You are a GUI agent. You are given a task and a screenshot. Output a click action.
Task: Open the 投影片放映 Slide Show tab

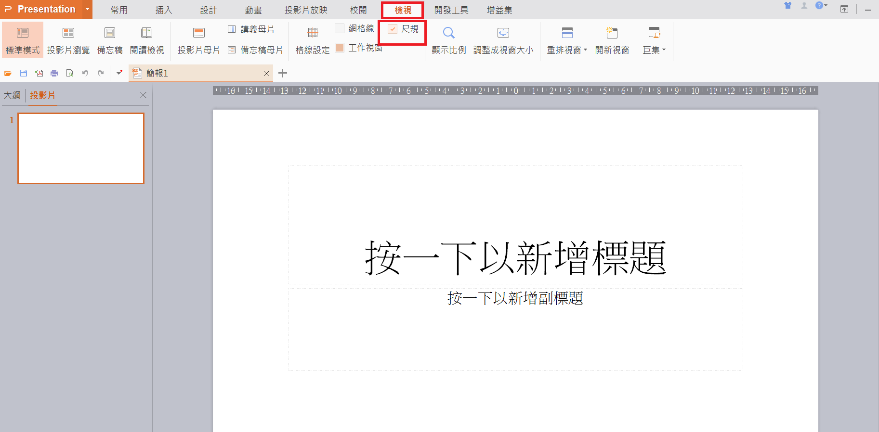tap(306, 10)
